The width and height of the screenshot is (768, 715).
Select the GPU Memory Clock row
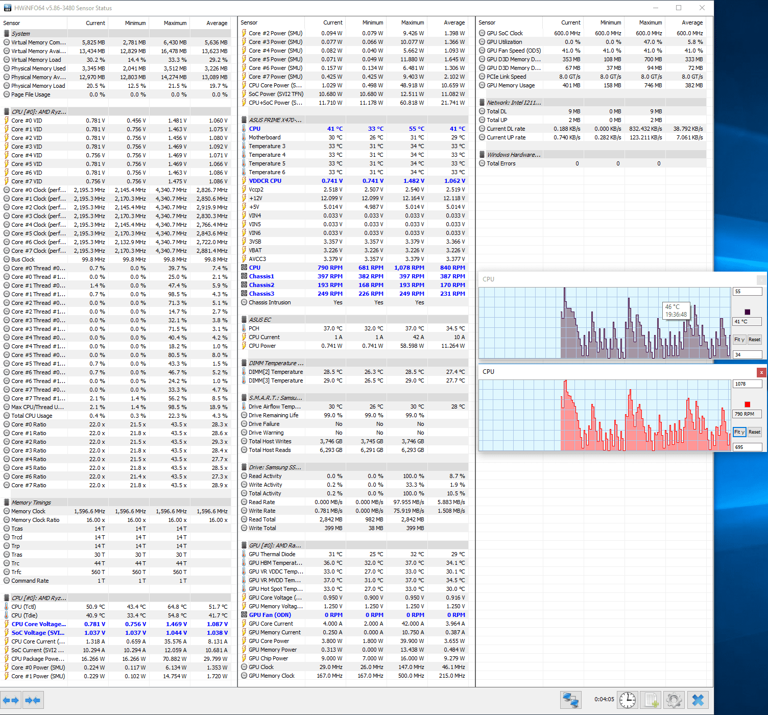pyautogui.click(x=354, y=676)
